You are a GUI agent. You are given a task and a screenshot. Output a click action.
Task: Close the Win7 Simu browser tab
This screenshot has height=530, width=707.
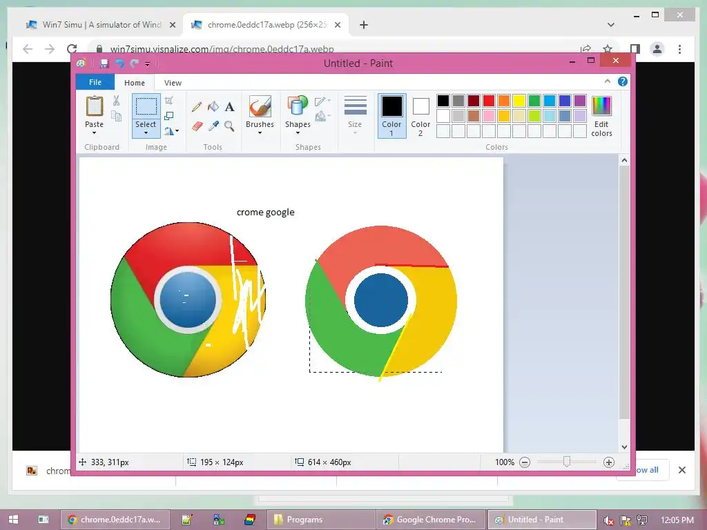coord(172,25)
